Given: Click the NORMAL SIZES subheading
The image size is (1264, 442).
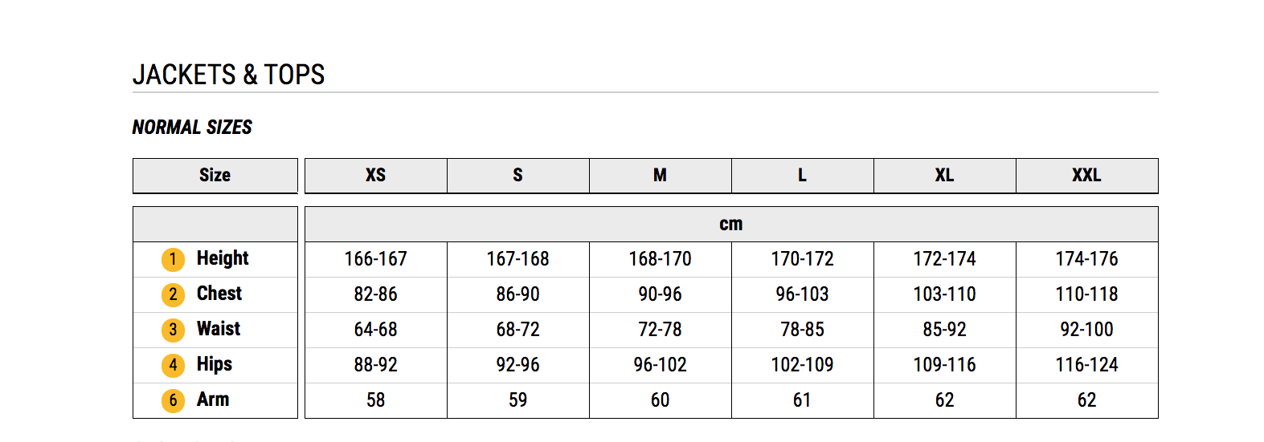Looking at the screenshot, I should pos(192,127).
